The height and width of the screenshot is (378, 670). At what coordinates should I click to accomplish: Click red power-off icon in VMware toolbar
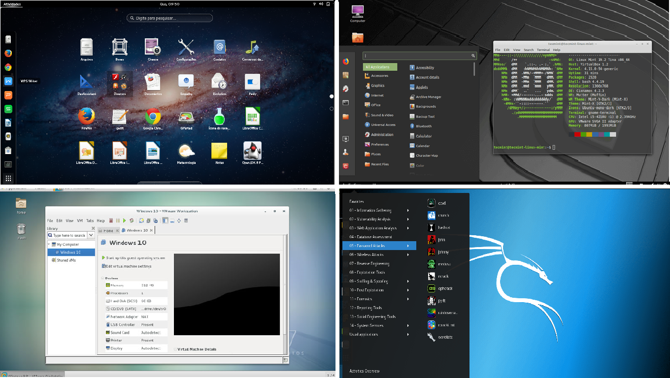click(x=111, y=220)
